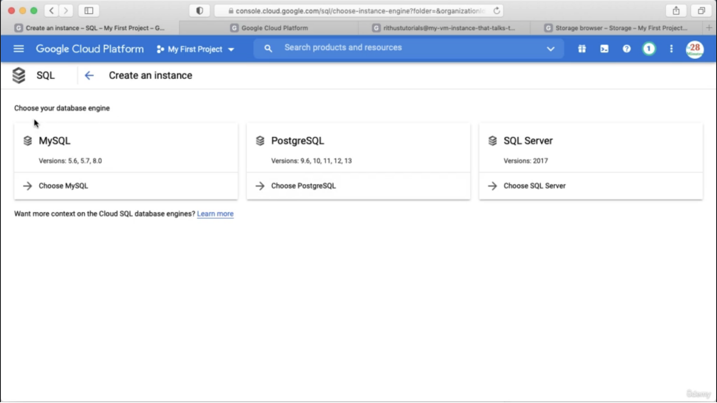The image size is (717, 403).
Task: Show Safari tab overview
Action: click(x=701, y=11)
